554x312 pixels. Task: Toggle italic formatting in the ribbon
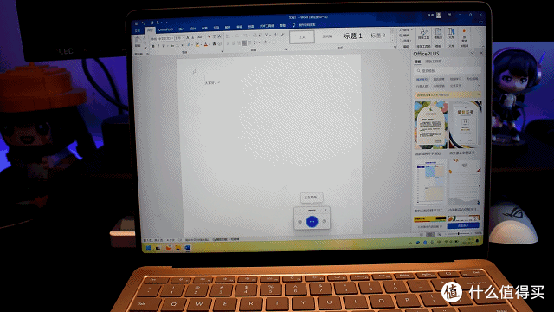[158, 46]
